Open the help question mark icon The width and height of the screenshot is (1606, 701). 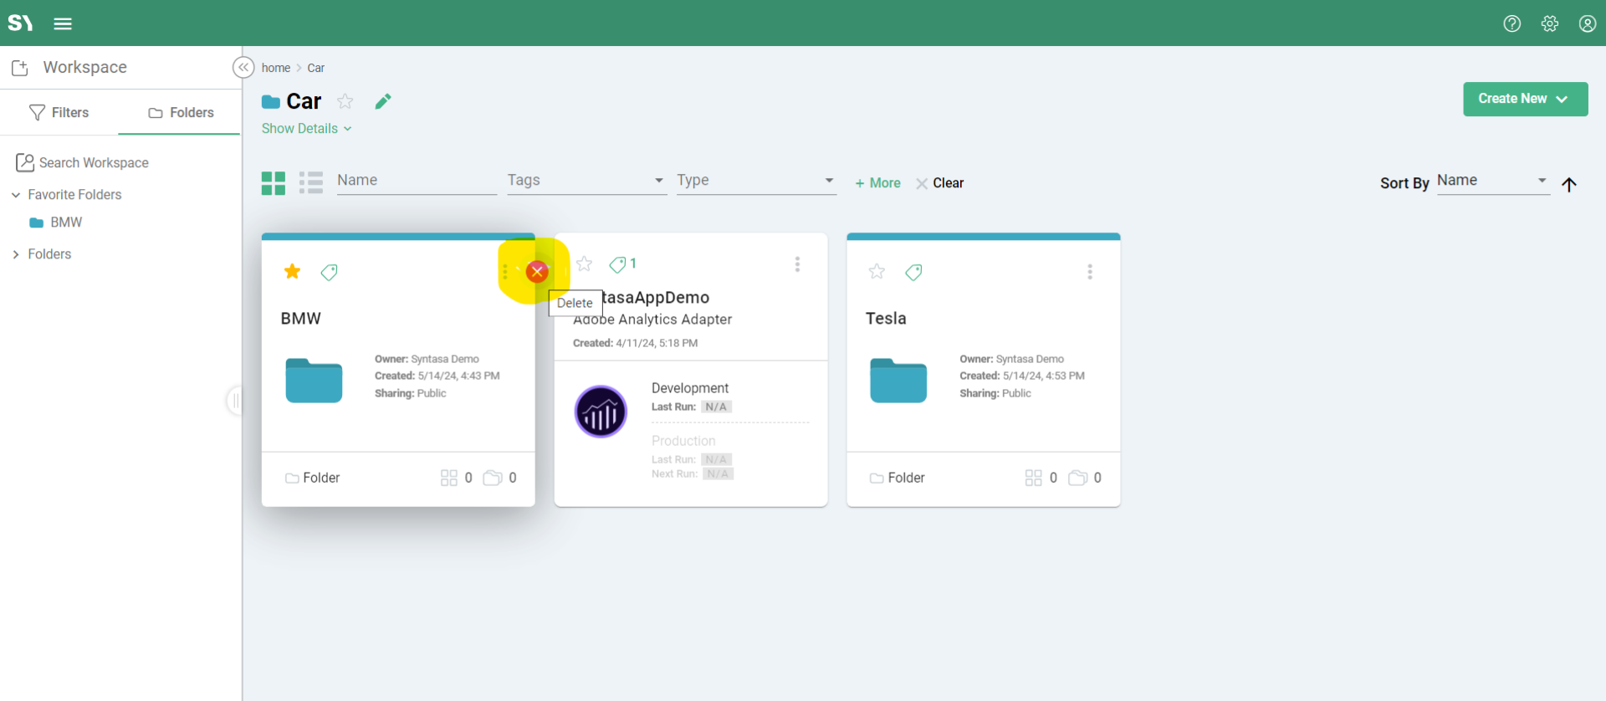point(1511,23)
